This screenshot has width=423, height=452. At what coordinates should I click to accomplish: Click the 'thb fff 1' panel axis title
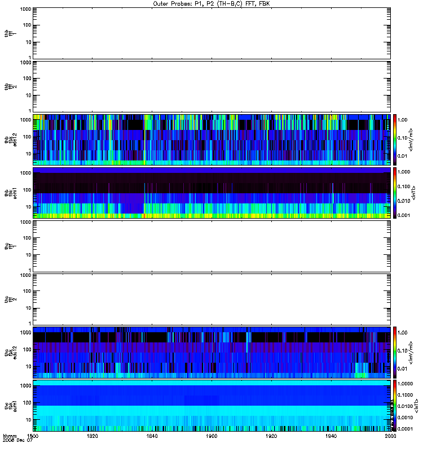pyautogui.click(x=11, y=33)
